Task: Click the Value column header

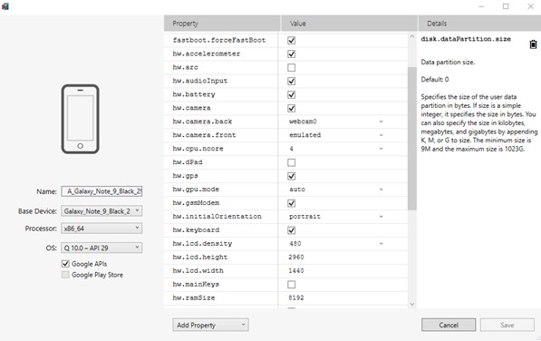Action: tap(349, 24)
